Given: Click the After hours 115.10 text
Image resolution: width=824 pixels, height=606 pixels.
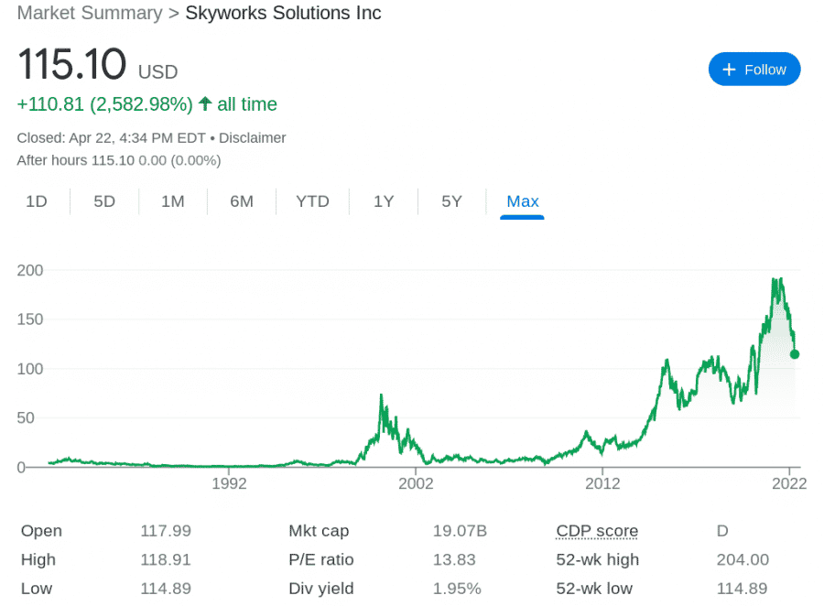Looking at the screenshot, I should tap(76, 160).
